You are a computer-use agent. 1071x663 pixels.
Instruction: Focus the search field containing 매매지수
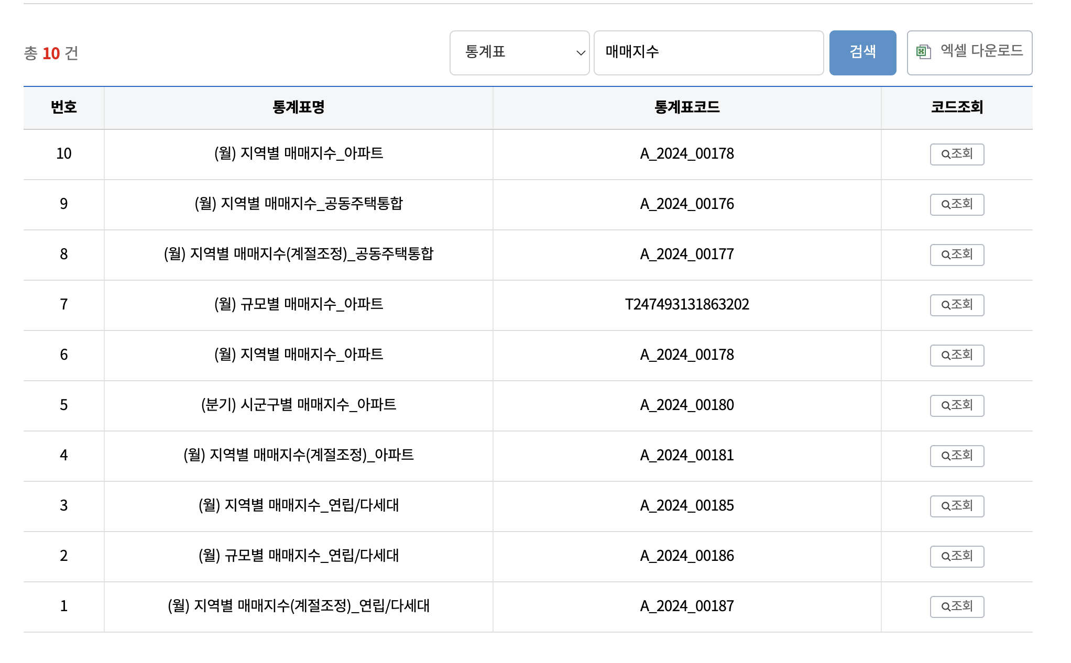pyautogui.click(x=707, y=52)
